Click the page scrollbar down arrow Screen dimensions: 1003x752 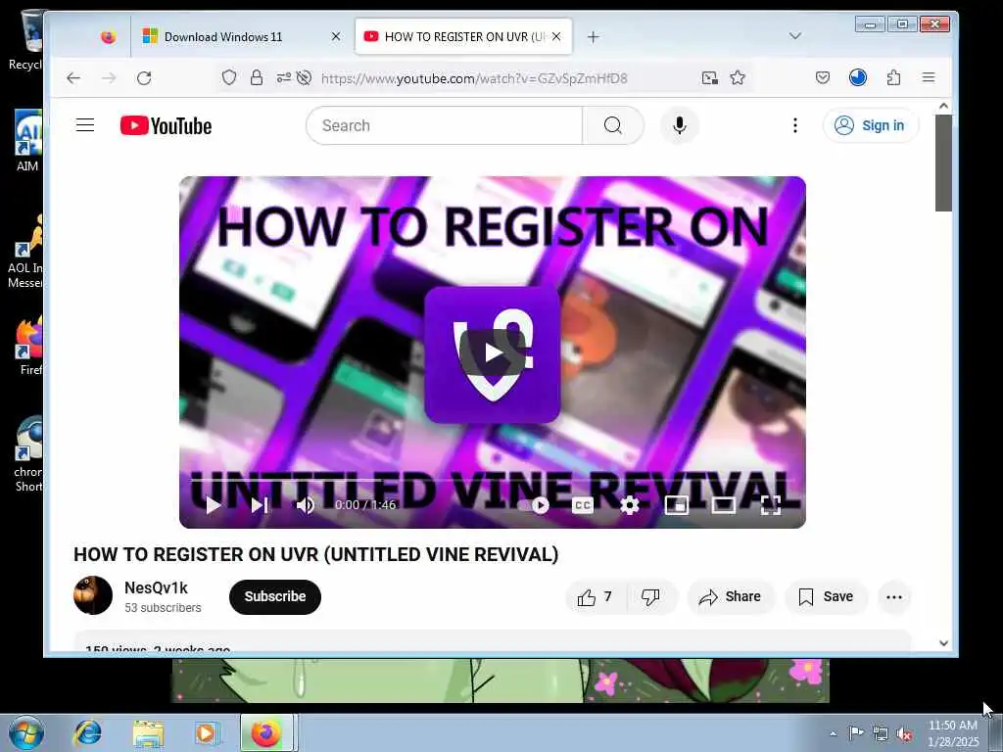tap(943, 642)
